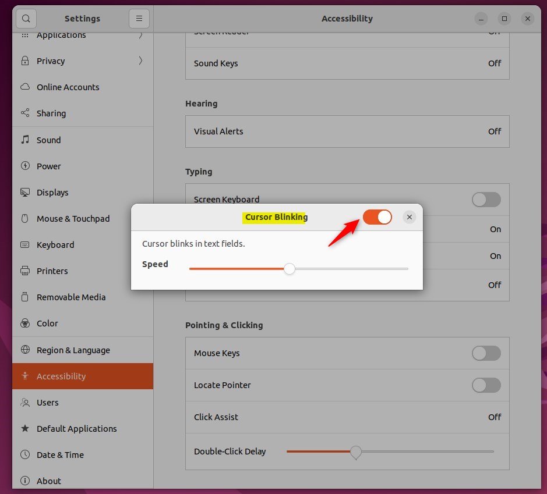
Task: Close the Cursor Blinking dialog
Action: coord(410,216)
